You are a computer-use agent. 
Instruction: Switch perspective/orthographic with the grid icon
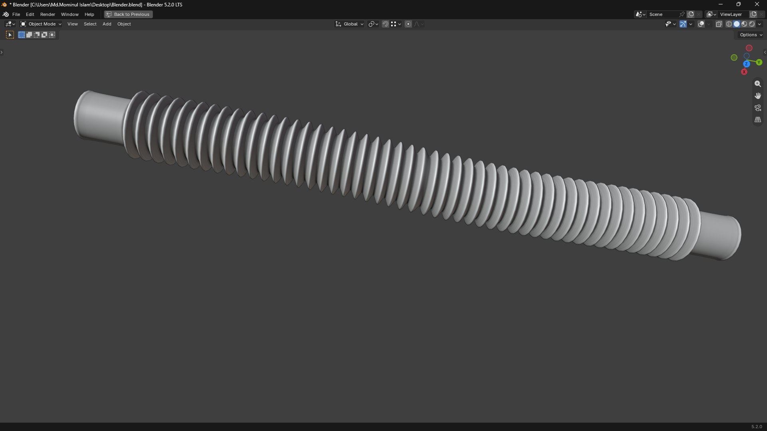[x=757, y=120]
